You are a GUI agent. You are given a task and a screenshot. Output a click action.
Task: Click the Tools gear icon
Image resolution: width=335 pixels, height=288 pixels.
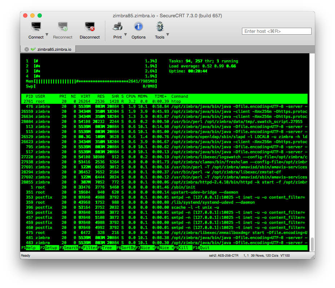[160, 27]
